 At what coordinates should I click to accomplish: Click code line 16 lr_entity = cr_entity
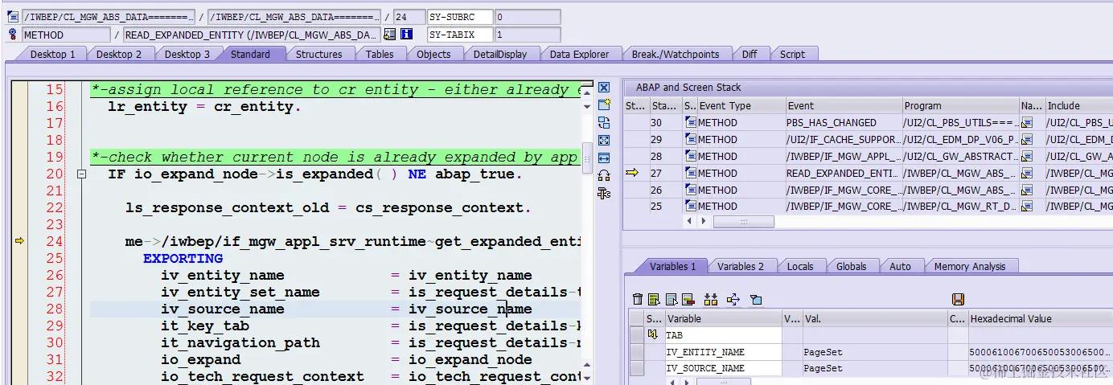tap(204, 107)
